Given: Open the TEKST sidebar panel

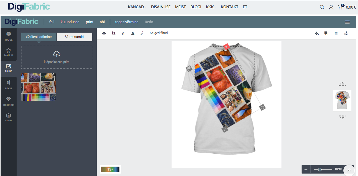Looking at the screenshot, I should [x=9, y=84].
